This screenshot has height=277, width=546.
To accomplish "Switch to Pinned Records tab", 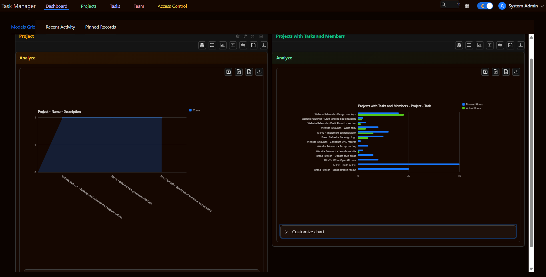I will point(101,27).
